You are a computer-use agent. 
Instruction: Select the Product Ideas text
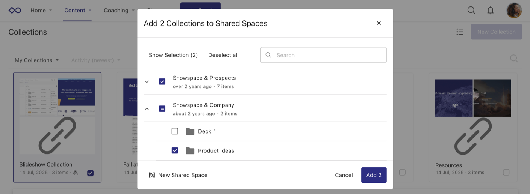pyautogui.click(x=216, y=151)
